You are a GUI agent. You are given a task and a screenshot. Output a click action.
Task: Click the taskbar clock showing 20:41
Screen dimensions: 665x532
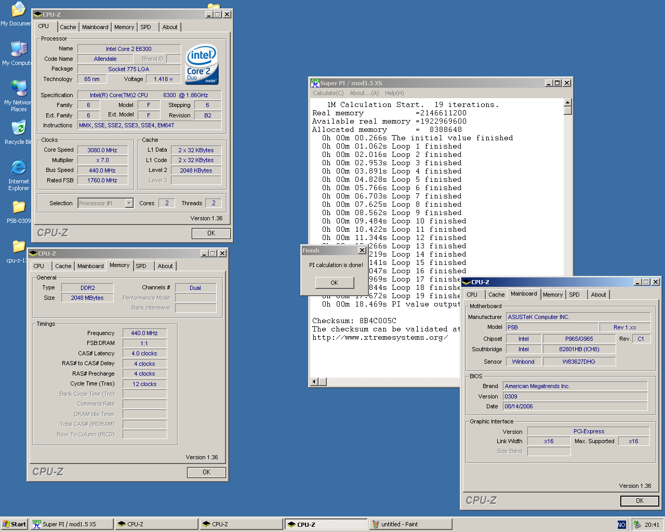pos(652,525)
